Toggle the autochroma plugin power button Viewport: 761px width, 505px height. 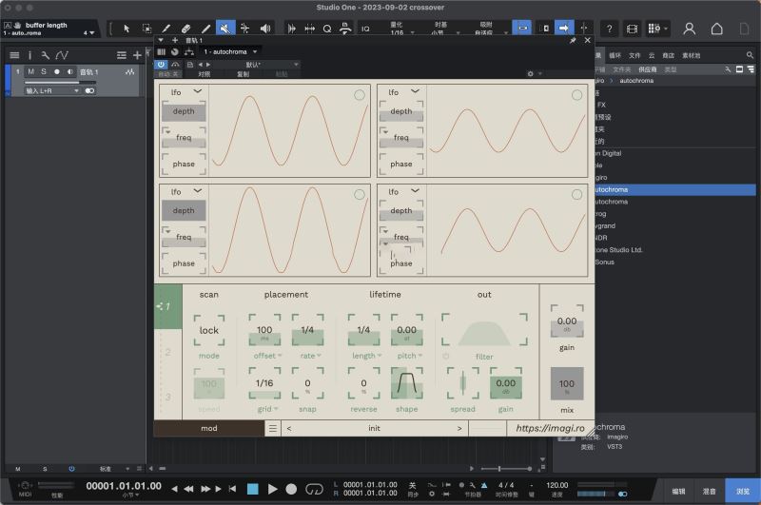pos(162,64)
